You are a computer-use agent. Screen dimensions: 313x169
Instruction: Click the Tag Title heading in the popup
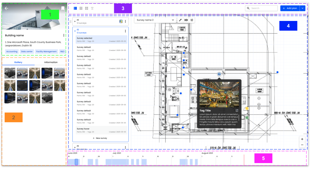point(205,110)
